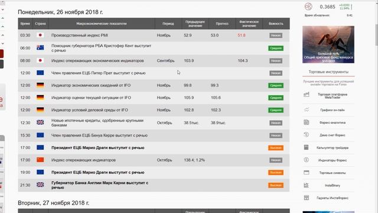Click Новые ипотечные кредиты event name
The image size is (378, 213).
[97, 122]
